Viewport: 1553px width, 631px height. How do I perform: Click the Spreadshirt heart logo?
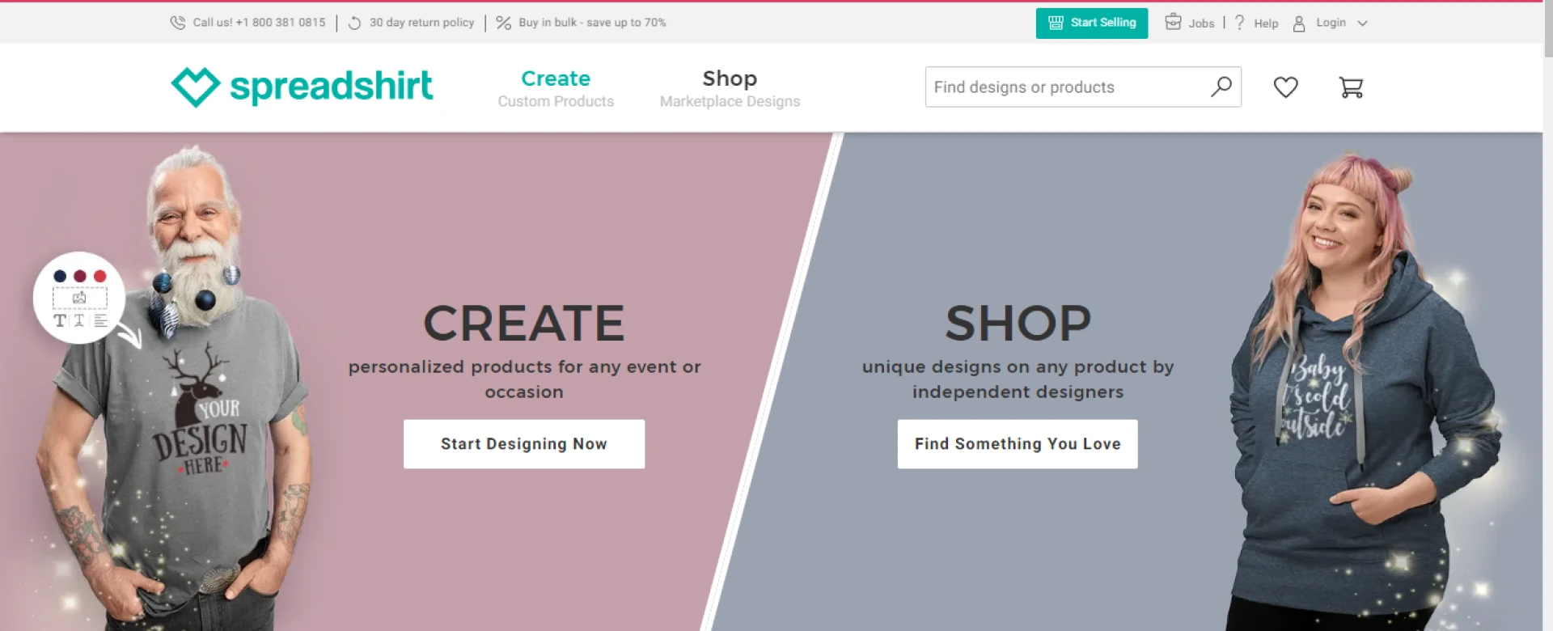click(194, 85)
